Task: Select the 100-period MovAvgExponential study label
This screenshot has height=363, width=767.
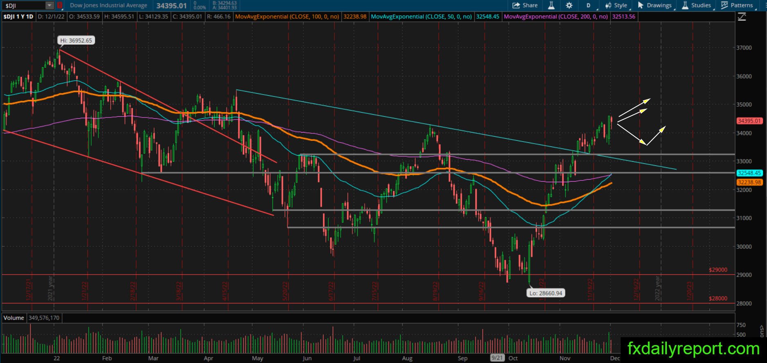Action: coord(287,17)
